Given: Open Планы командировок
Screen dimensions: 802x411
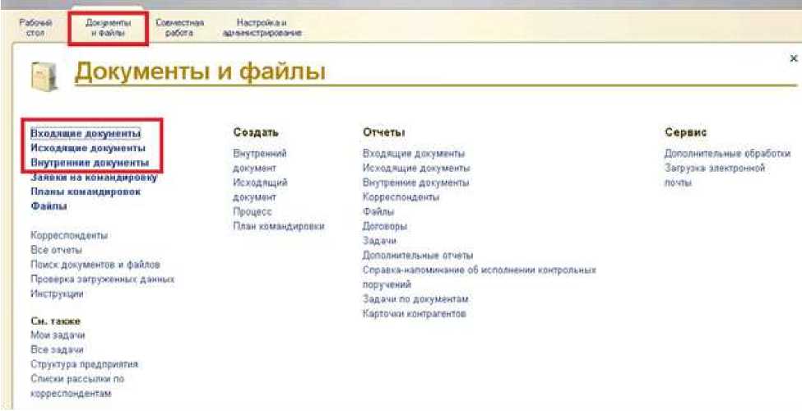Looking at the screenshot, I should [86, 192].
